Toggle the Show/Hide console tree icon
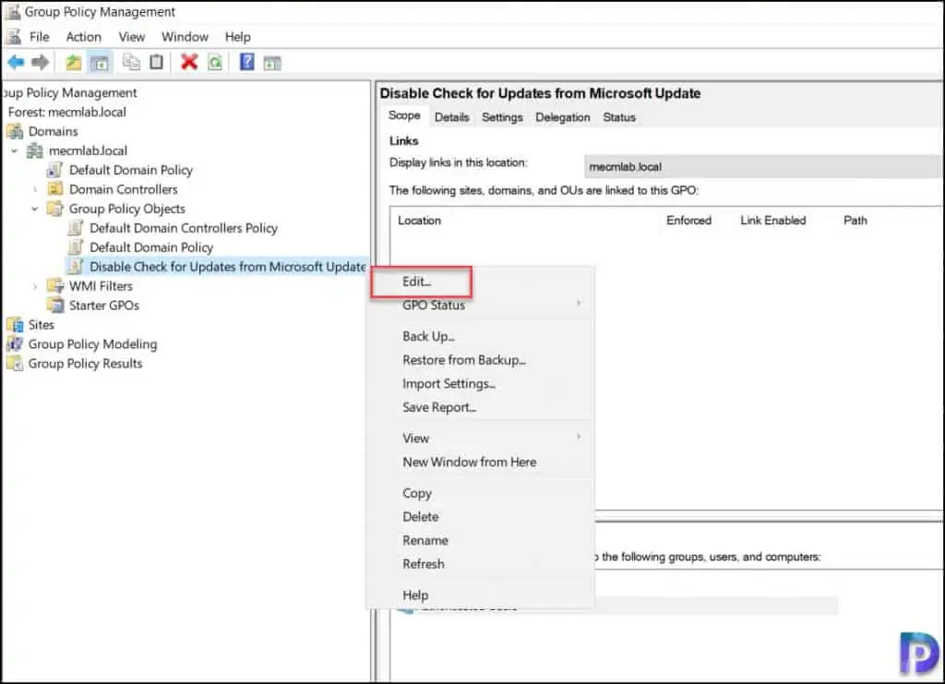This screenshot has height=684, width=945. pyautogui.click(x=100, y=62)
